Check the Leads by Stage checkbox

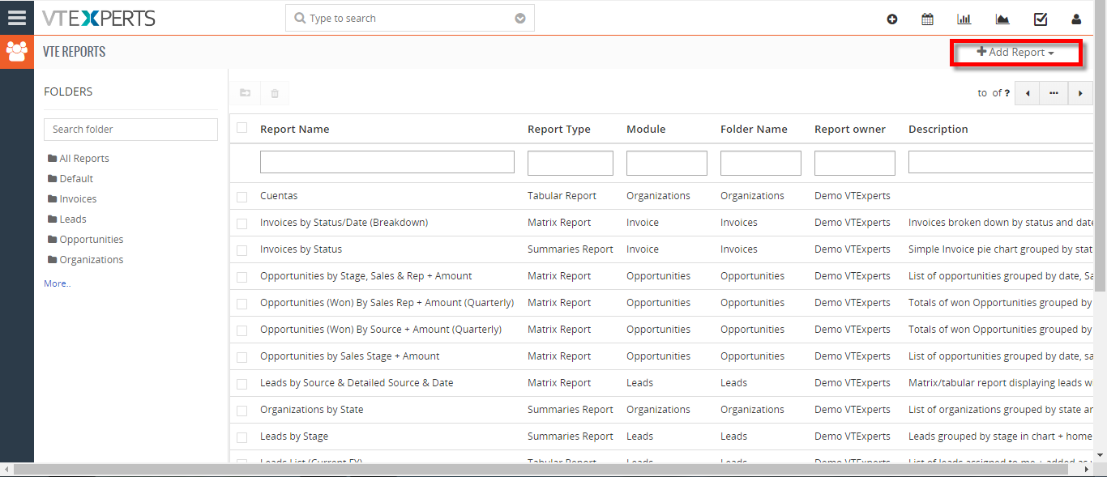tap(241, 437)
